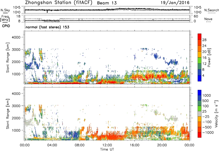Click yellow segment of power colorbar near 16

coord(200,55)
